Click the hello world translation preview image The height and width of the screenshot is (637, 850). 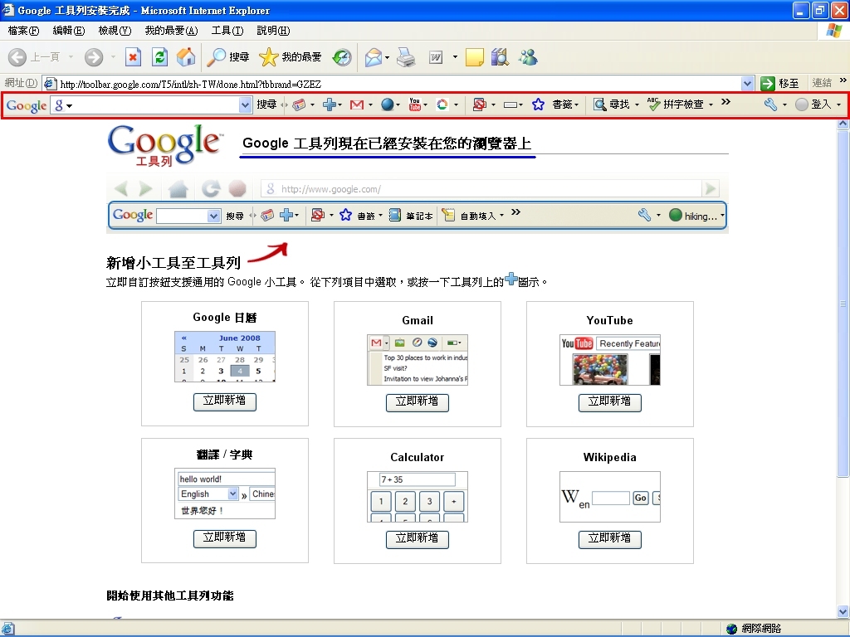pos(225,494)
